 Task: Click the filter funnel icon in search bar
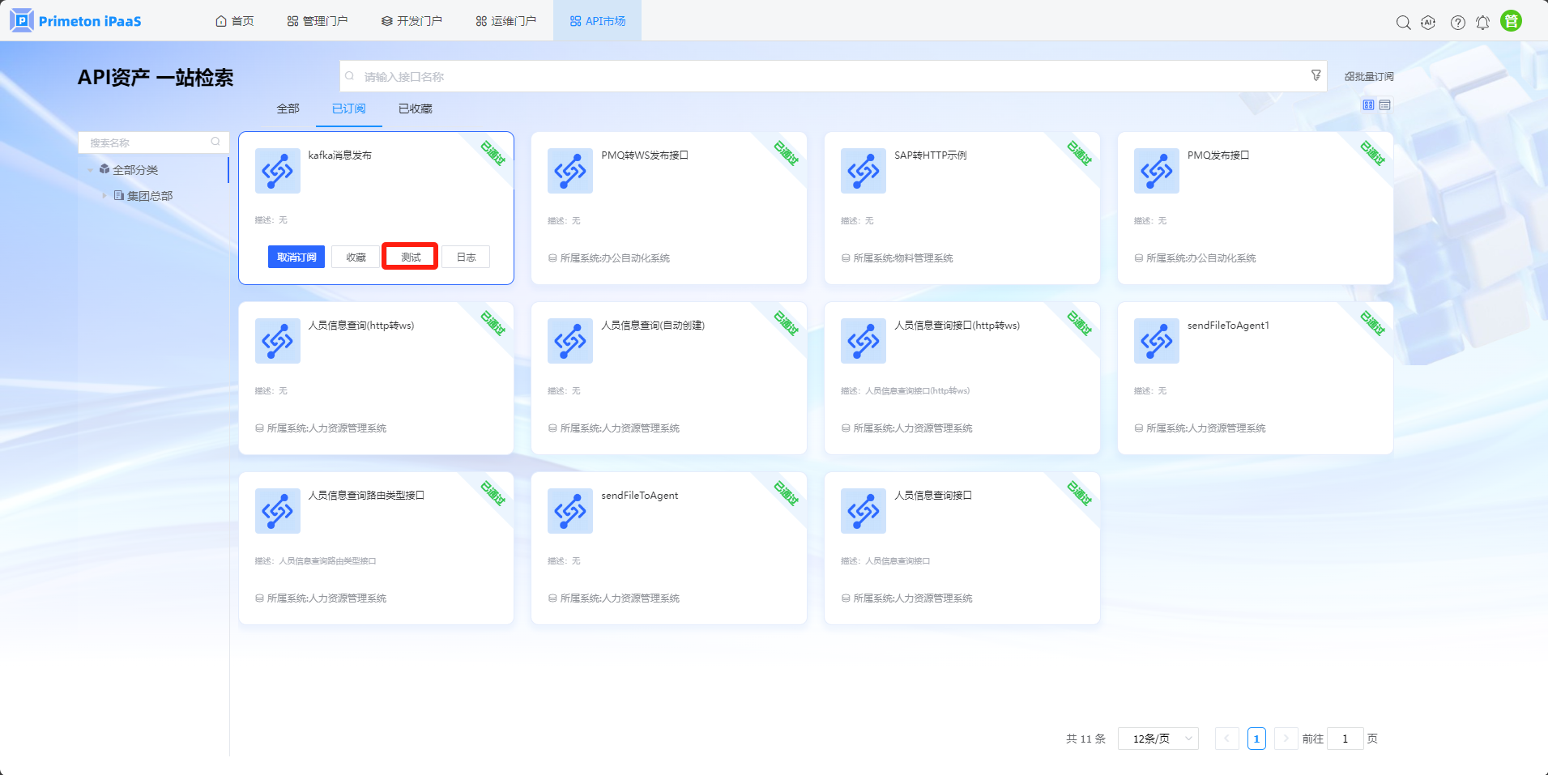coord(1316,75)
